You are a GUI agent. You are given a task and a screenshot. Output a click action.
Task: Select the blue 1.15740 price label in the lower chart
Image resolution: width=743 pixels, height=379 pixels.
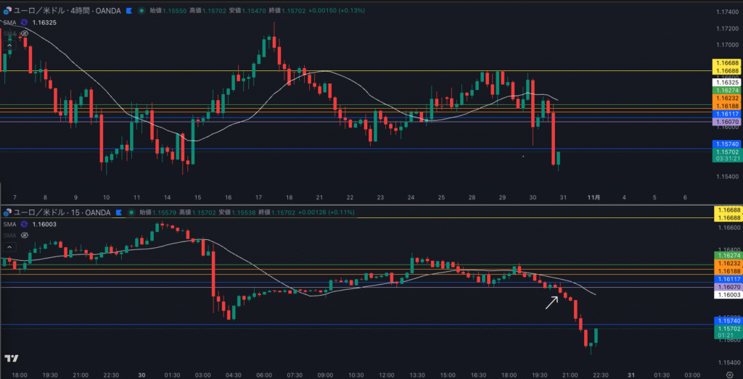tap(727, 320)
